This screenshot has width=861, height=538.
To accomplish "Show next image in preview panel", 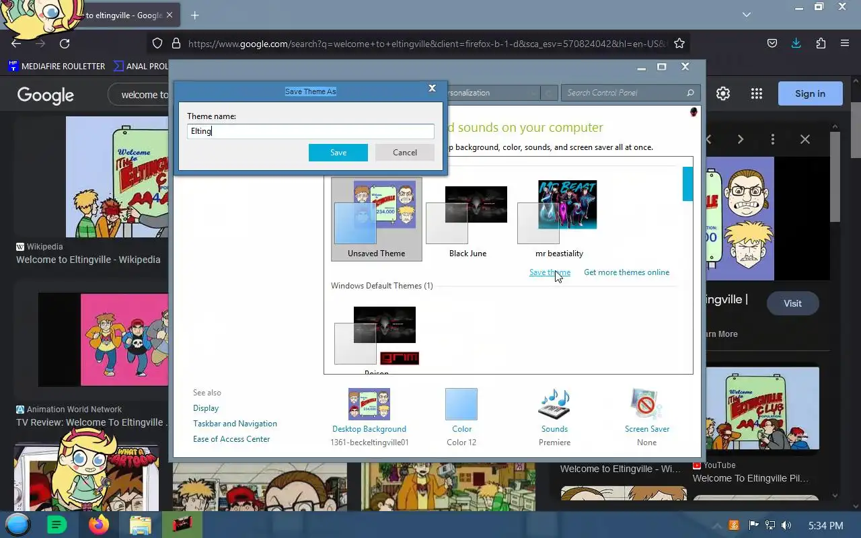I will coord(741,139).
